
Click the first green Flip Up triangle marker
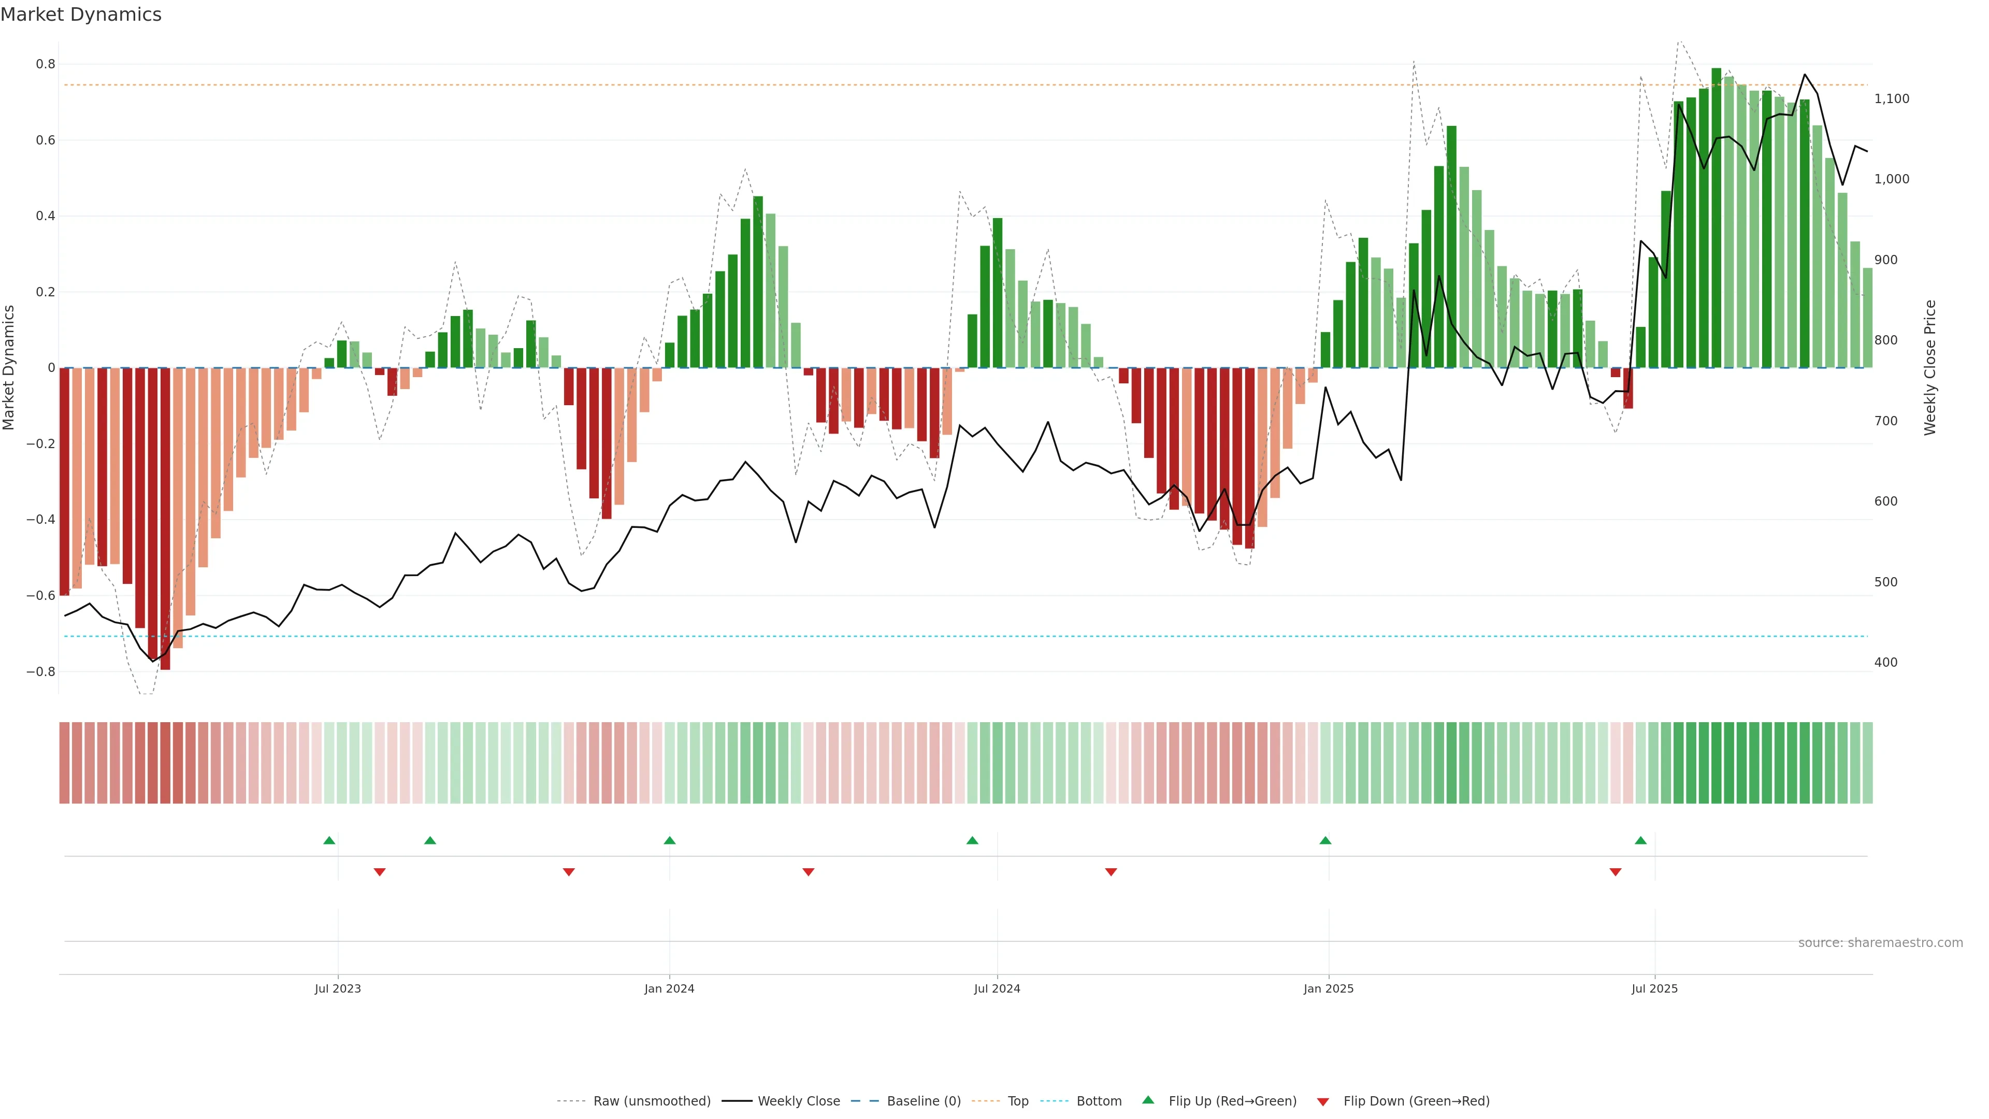(329, 840)
